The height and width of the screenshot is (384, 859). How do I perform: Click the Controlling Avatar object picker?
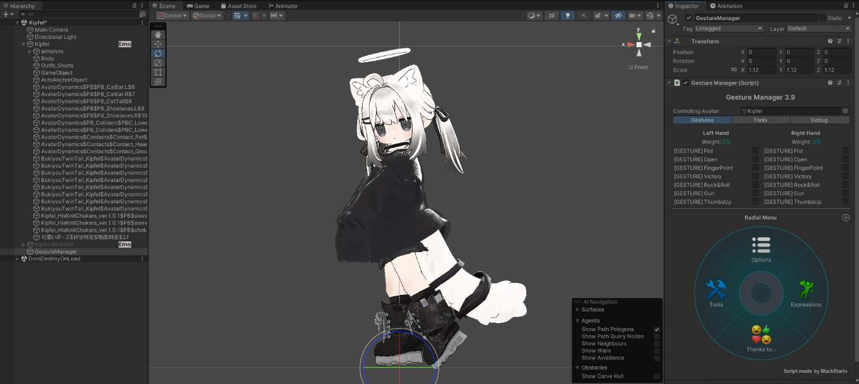tap(845, 111)
